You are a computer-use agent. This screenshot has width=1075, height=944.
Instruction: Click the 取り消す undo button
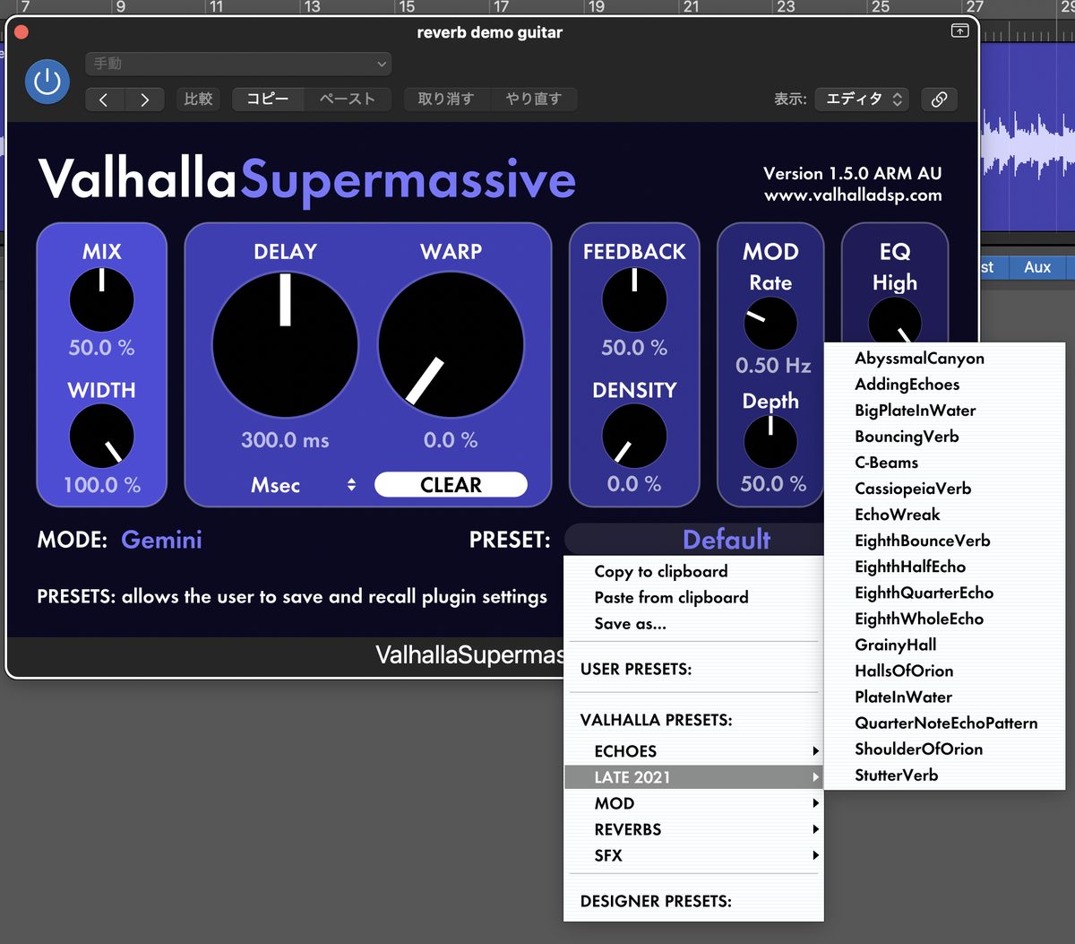[446, 100]
